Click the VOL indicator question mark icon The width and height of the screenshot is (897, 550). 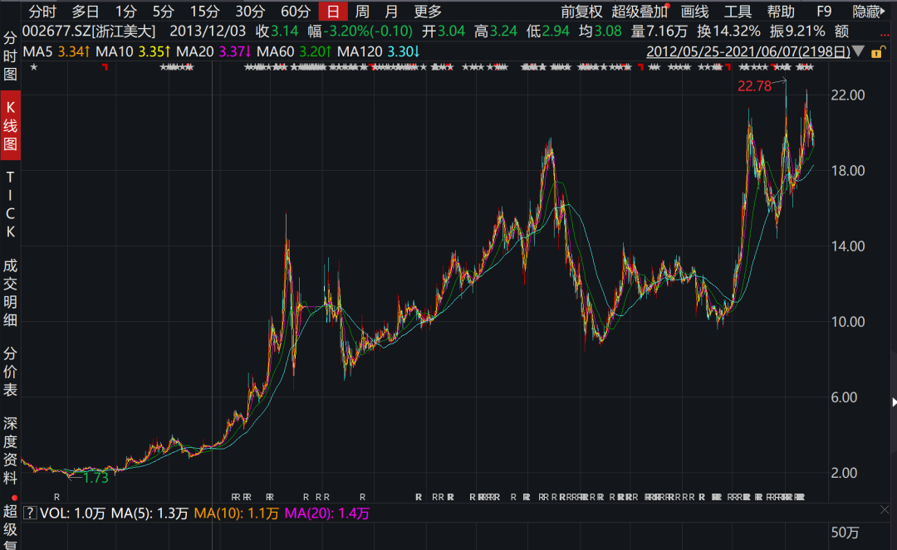click(30, 513)
